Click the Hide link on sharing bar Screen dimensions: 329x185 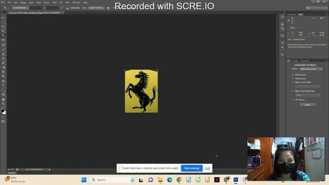tap(207, 168)
